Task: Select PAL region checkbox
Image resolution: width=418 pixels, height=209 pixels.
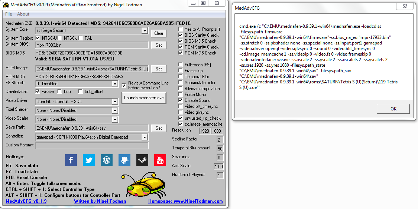Action: pyautogui.click(x=81, y=38)
